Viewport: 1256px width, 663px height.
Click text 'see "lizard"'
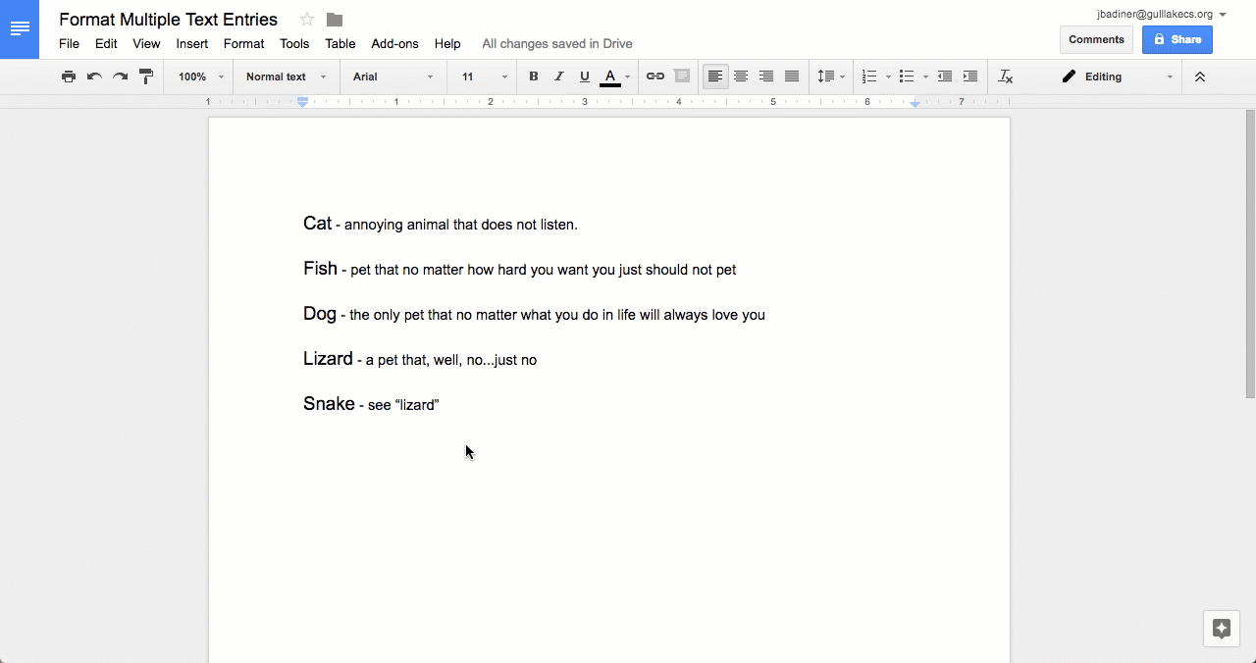point(403,405)
